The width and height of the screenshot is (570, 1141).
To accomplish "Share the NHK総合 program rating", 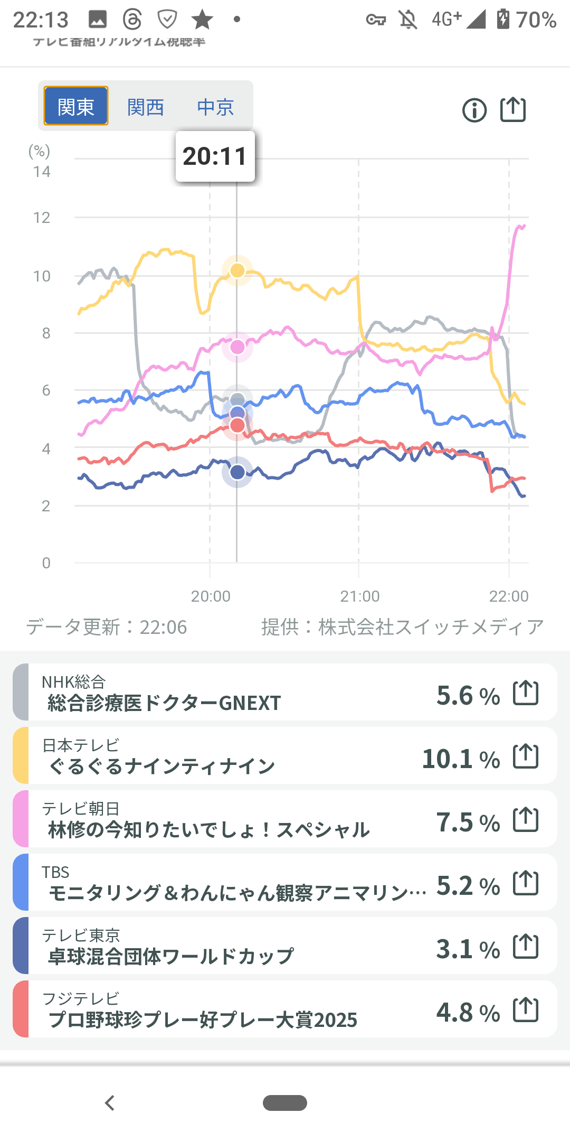I will [526, 693].
